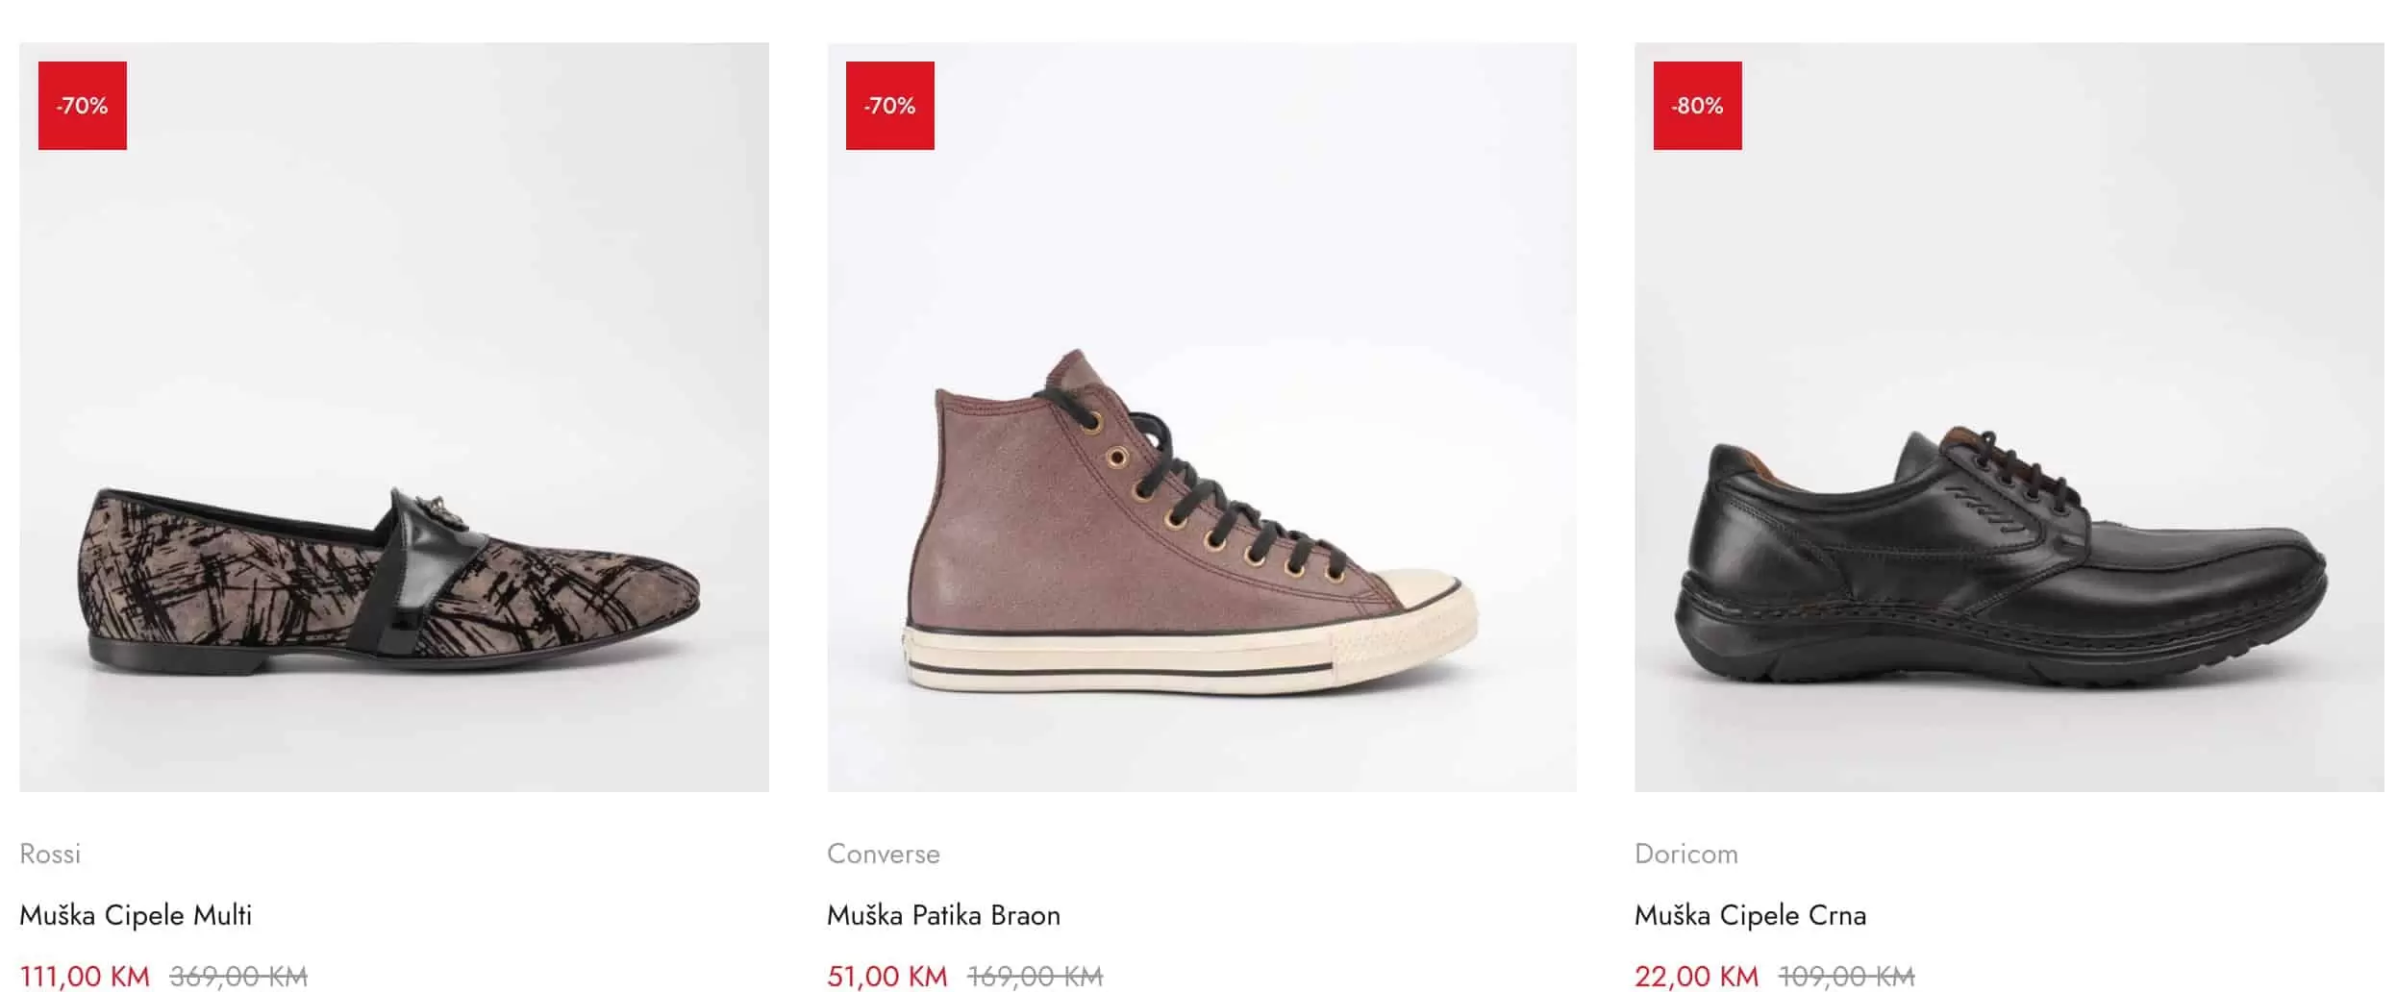The width and height of the screenshot is (2396, 992).
Task: Click the -70% badge on Converse sneaker
Action: [889, 106]
